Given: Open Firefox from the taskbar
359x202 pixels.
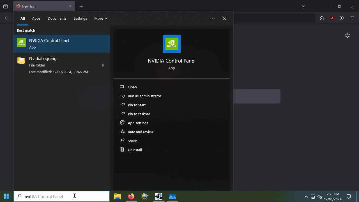Looking at the screenshot, I should pyautogui.click(x=131, y=196).
